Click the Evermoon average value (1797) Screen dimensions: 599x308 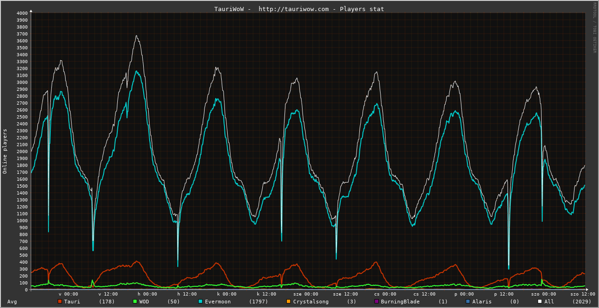pyautogui.click(x=259, y=302)
